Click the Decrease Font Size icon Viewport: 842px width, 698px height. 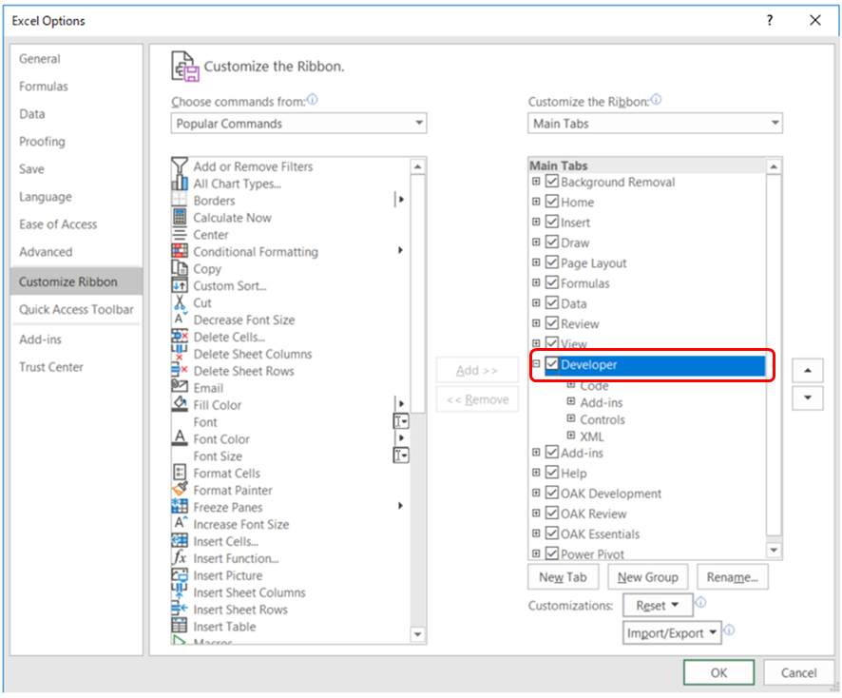coord(180,320)
